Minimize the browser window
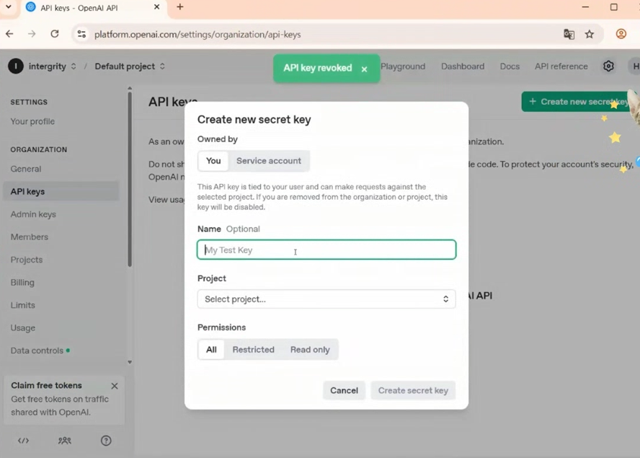The height and width of the screenshot is (458, 640). click(x=585, y=7)
